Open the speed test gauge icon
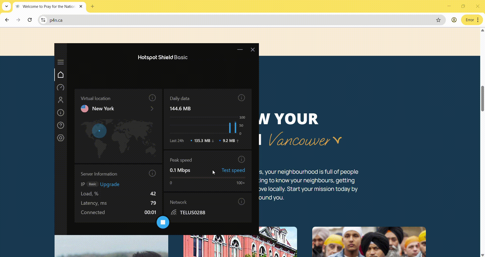 (61, 87)
